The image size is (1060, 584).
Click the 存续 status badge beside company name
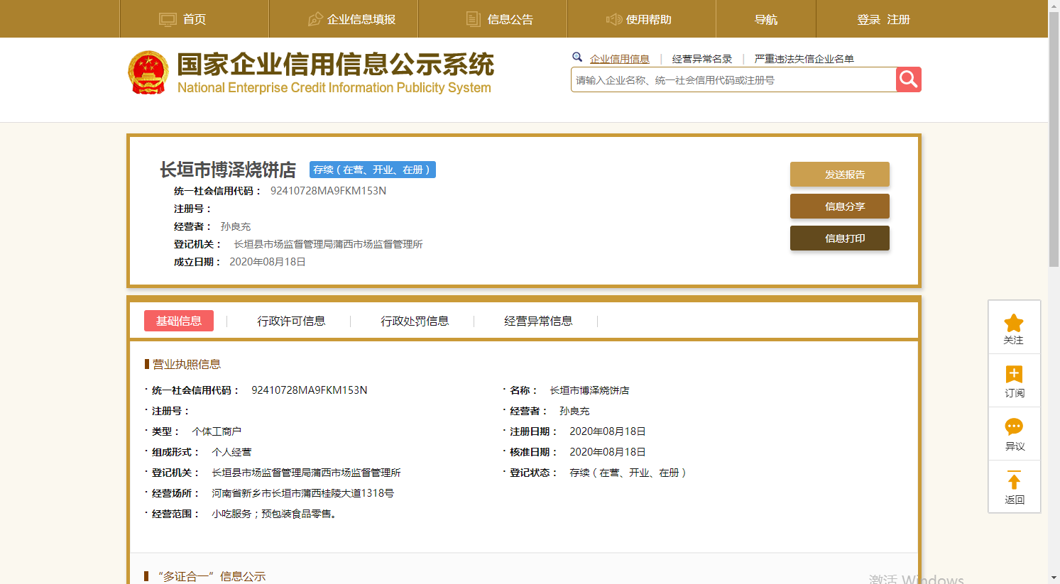(373, 170)
